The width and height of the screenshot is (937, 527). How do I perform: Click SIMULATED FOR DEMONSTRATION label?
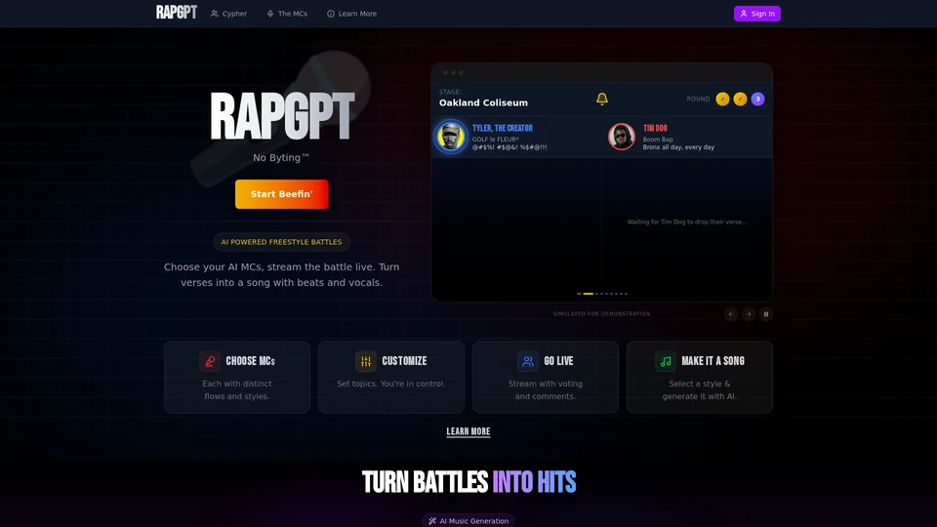[602, 313]
